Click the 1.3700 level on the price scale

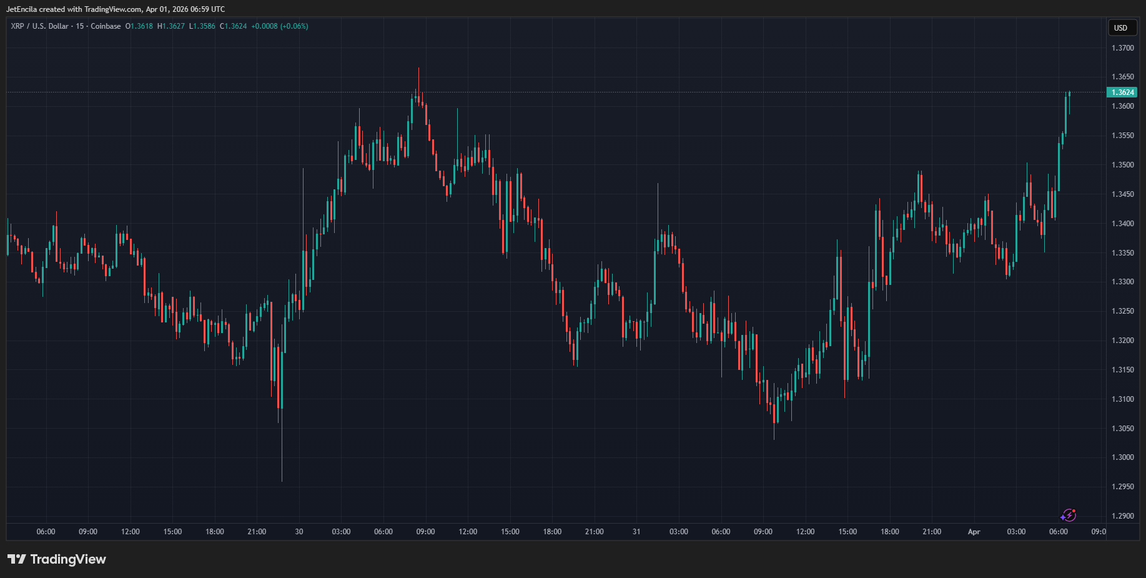(x=1122, y=48)
